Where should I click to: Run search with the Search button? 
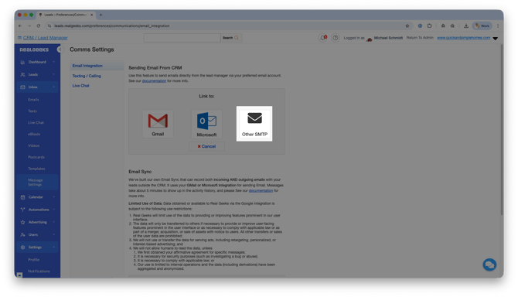click(x=230, y=38)
